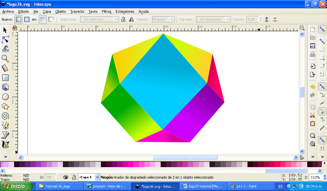This screenshot has height=191, width=327.
Task: Open the Objeto menu
Action: 61,11
